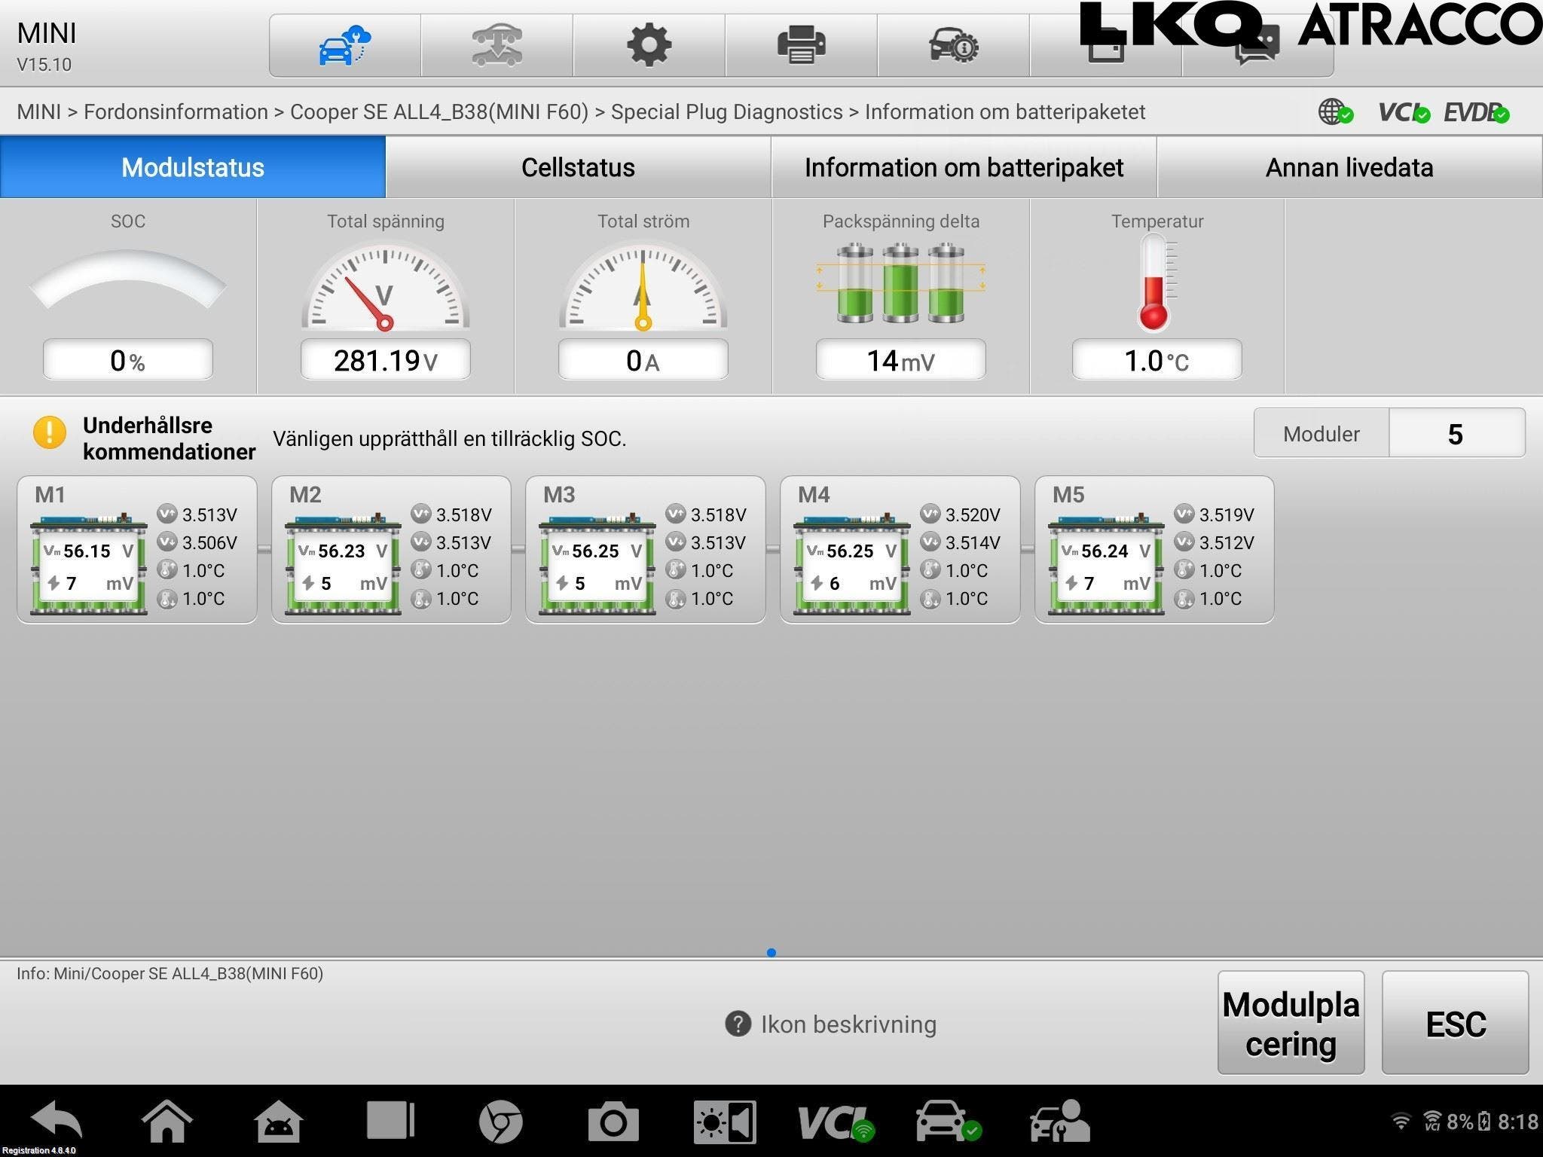Image resolution: width=1543 pixels, height=1157 pixels.
Task: Select the M5 battery module card
Action: coord(1154,550)
